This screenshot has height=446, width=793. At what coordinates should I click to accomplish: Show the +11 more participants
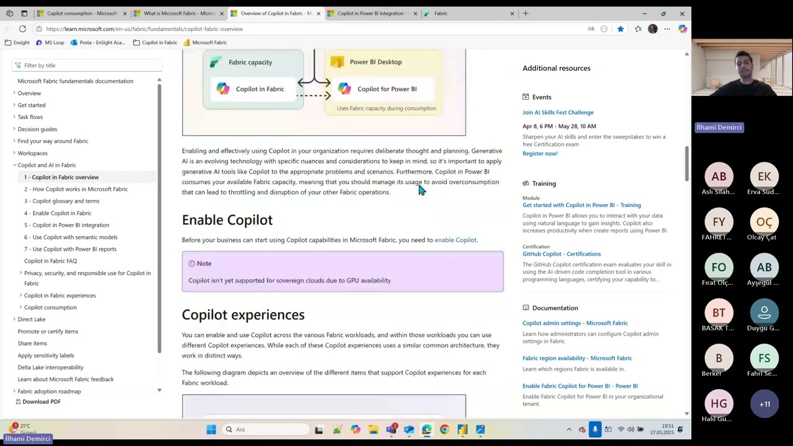(x=765, y=404)
